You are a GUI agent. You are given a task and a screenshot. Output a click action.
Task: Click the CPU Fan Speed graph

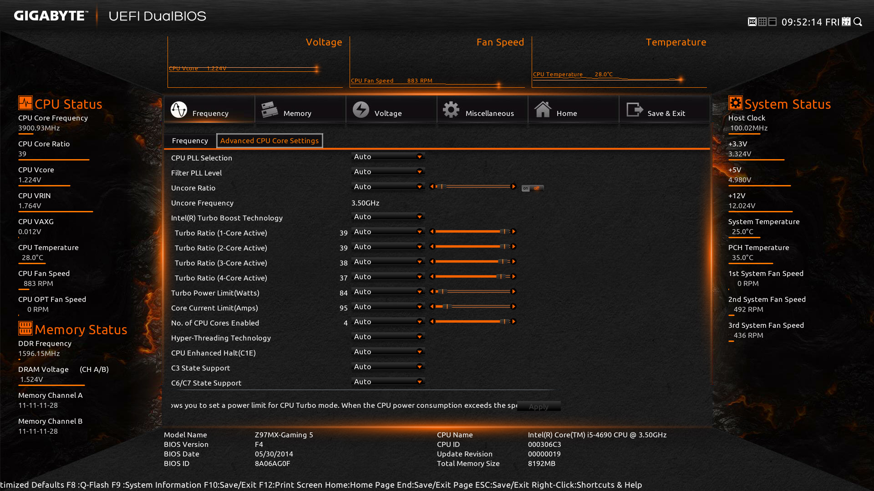click(437, 62)
